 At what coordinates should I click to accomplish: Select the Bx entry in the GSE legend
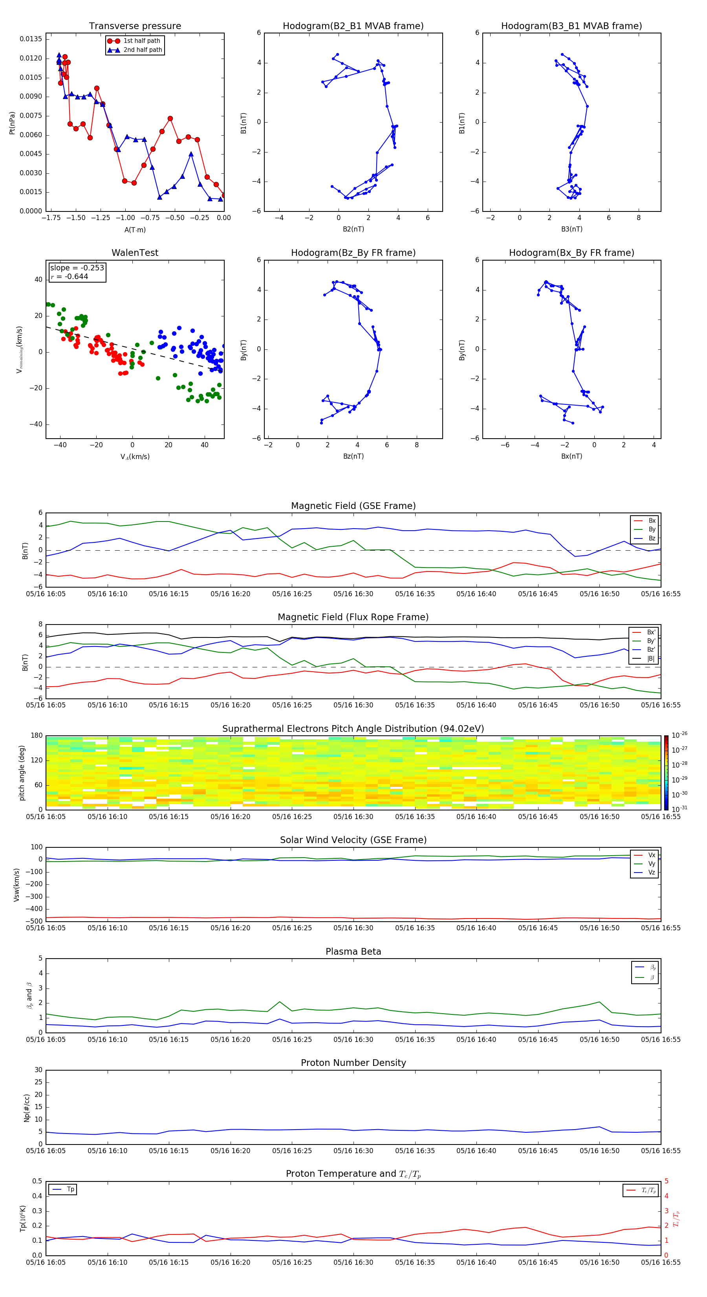click(x=645, y=521)
